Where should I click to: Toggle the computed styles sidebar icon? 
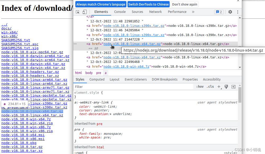(233, 87)
